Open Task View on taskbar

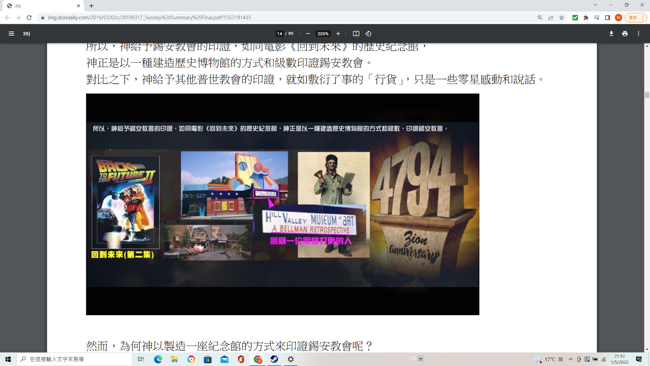click(x=141, y=359)
